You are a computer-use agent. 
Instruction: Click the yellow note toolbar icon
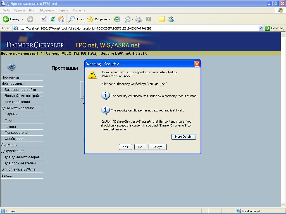point(162,19)
